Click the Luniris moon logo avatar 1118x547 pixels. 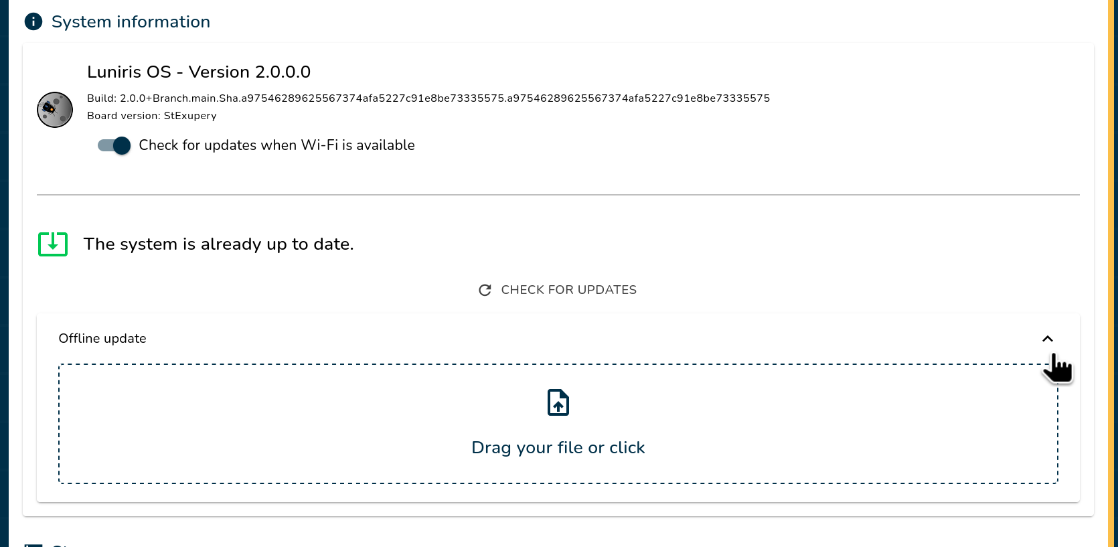point(55,110)
